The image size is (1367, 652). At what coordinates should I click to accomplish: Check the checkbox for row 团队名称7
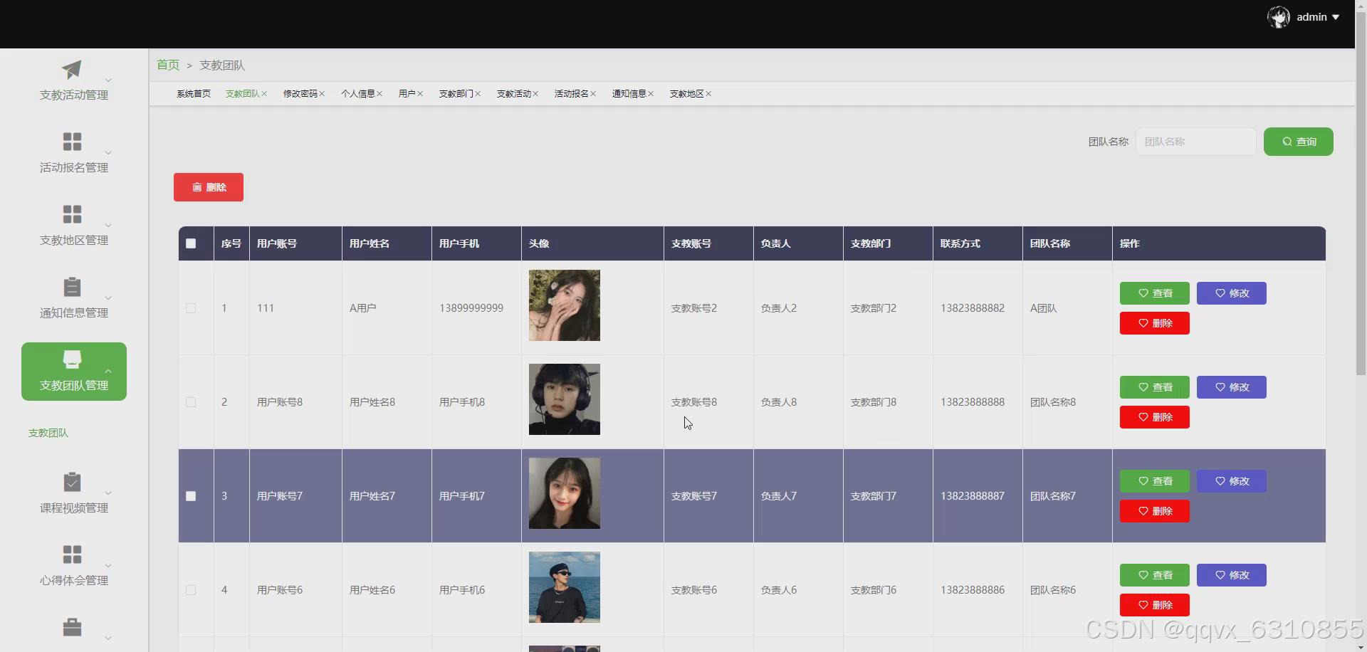tap(191, 496)
